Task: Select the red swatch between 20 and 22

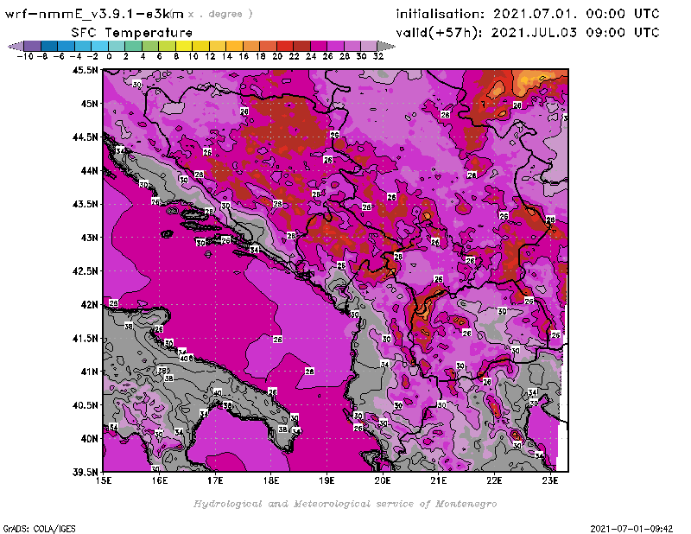Action: [285, 46]
